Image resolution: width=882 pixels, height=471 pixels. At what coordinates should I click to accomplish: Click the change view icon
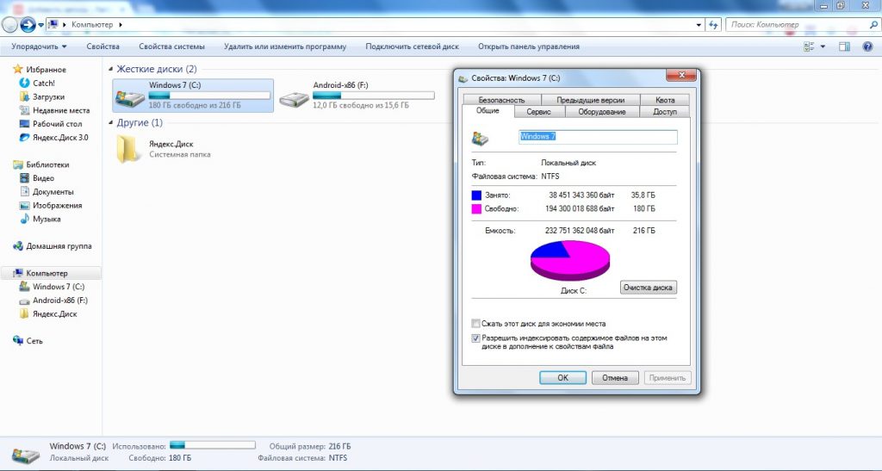[809, 46]
